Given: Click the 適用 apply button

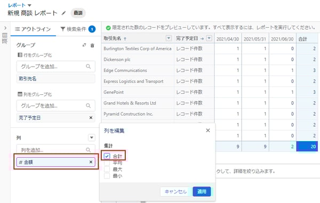Looking at the screenshot, I should [202, 192].
